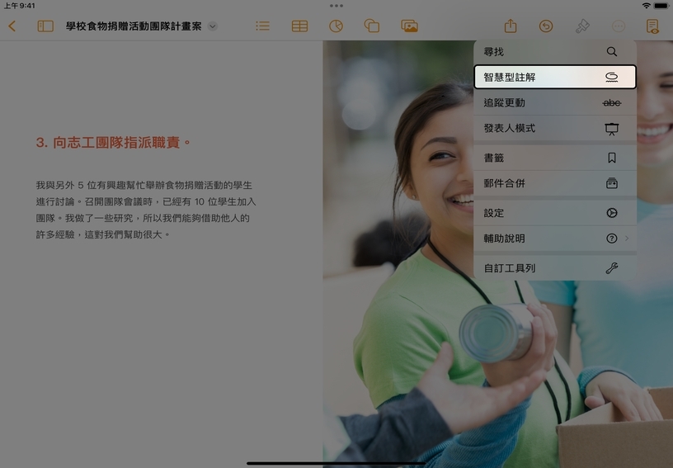Open the table insert icon
This screenshot has width=673, height=468.
[299, 26]
